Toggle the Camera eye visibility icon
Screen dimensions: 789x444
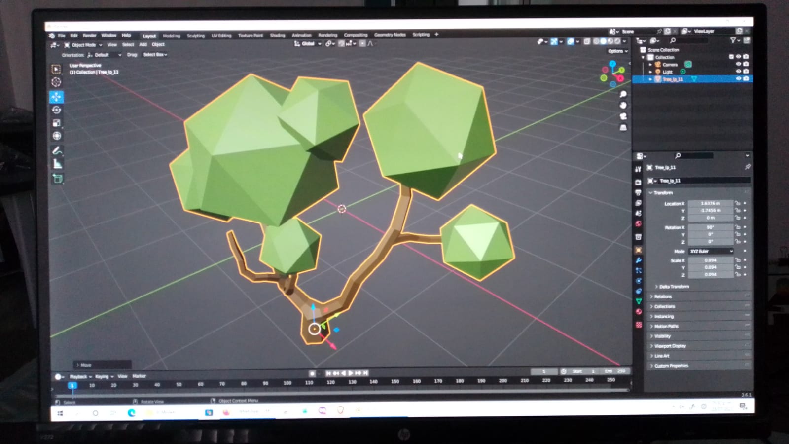(x=738, y=64)
